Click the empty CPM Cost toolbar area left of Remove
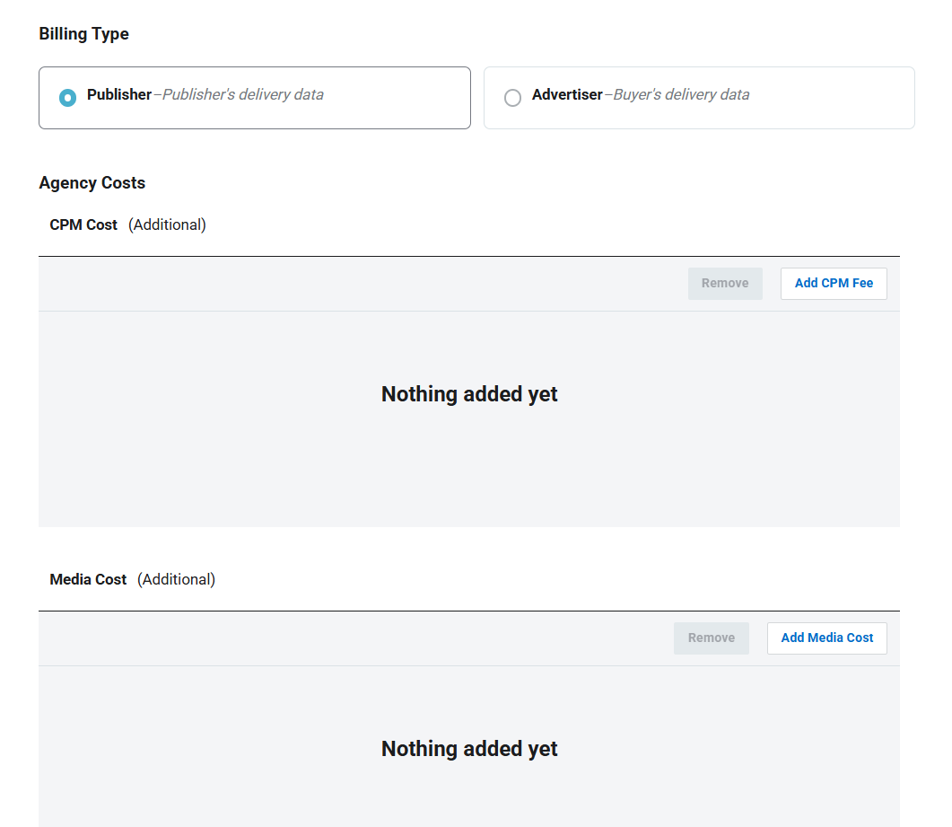The image size is (952, 827). pos(359,284)
